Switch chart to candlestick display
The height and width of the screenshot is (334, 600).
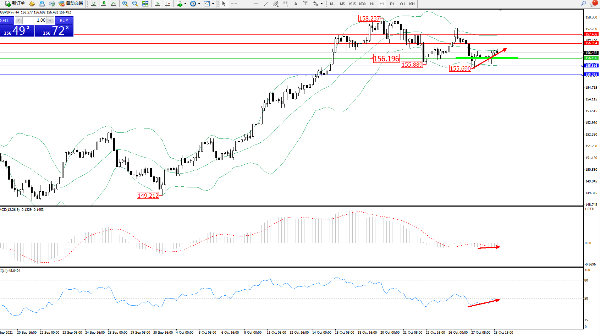tap(104, 4)
